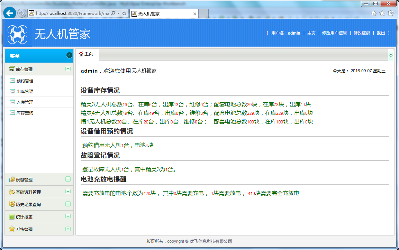
Task: Go to browser home page icon
Action: (374, 13)
